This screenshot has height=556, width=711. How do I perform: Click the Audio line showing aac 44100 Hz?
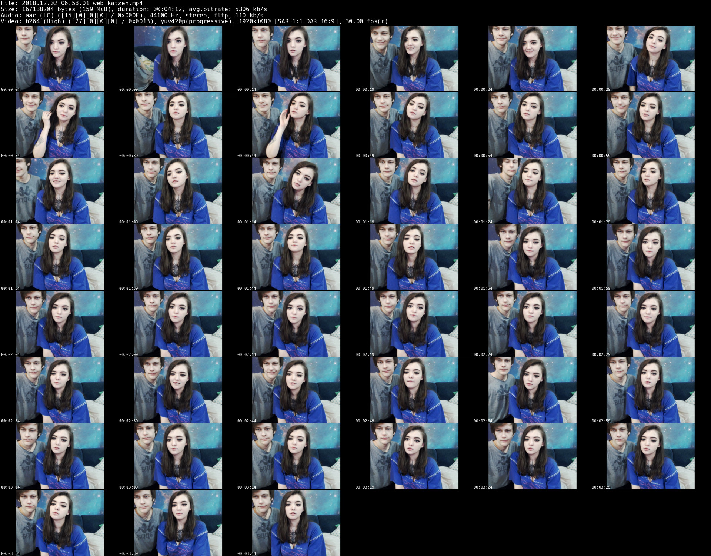click(132, 15)
